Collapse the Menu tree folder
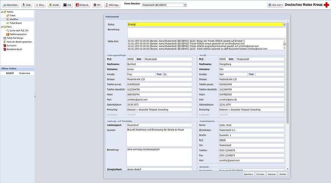The height and width of the screenshot is (183, 331). click(x=1, y=27)
